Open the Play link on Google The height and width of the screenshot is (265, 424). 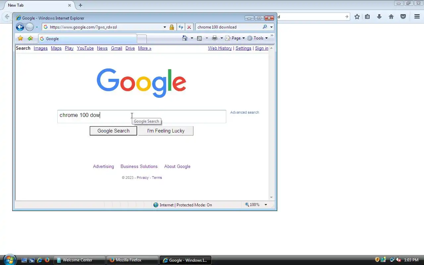pyautogui.click(x=69, y=48)
